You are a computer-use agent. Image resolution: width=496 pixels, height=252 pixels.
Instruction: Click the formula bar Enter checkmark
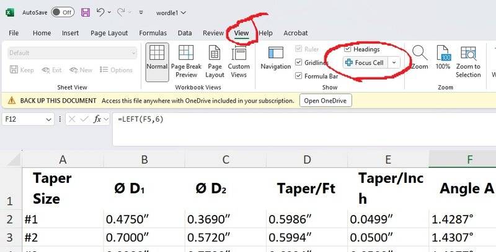point(84,119)
